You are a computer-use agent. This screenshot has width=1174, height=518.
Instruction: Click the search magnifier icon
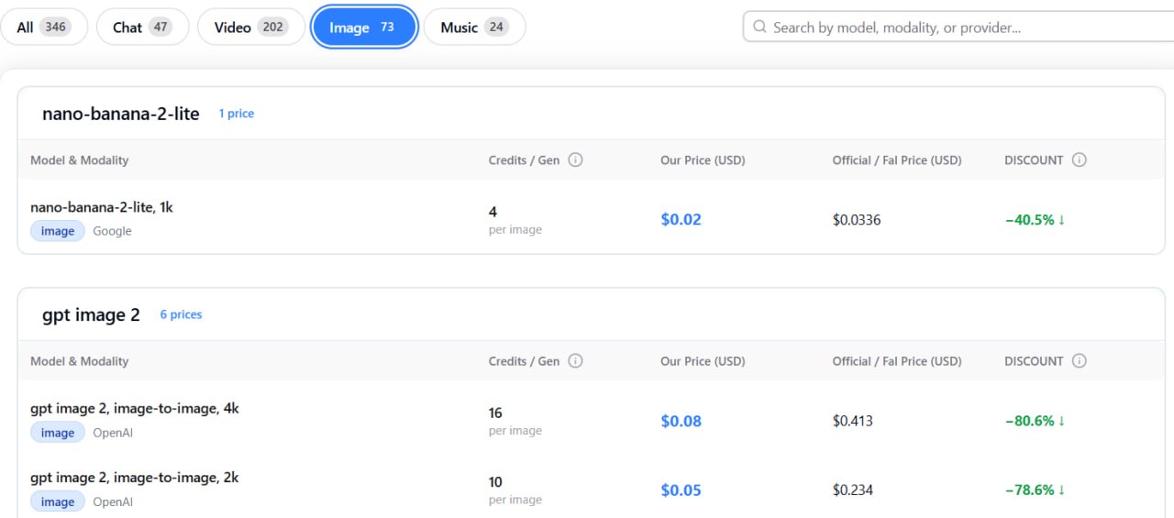(759, 28)
